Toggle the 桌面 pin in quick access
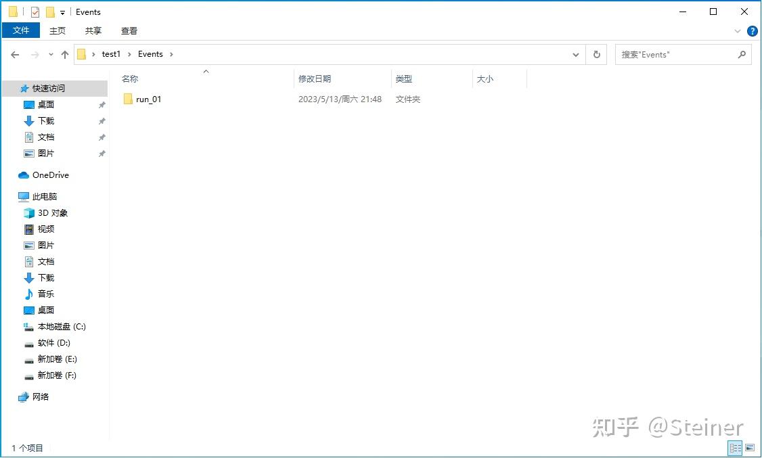The image size is (762, 458). click(x=102, y=104)
